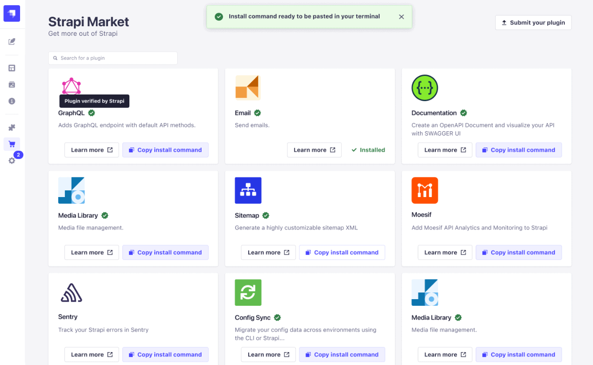593x365 pixels.
Task: Click the search magnifier icon
Action: point(55,58)
